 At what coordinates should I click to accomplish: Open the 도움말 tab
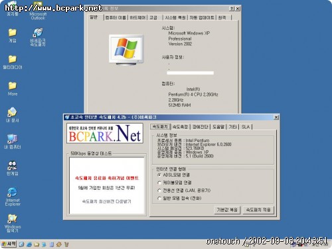(218, 127)
